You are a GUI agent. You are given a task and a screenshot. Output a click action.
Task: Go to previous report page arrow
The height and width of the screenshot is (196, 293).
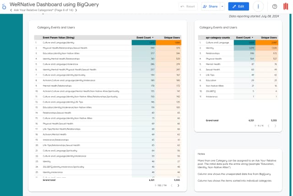pos(11,10)
